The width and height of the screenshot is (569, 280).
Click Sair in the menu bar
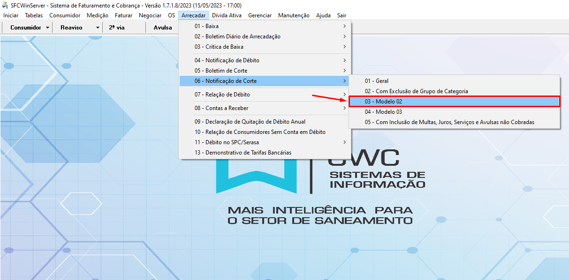[341, 15]
